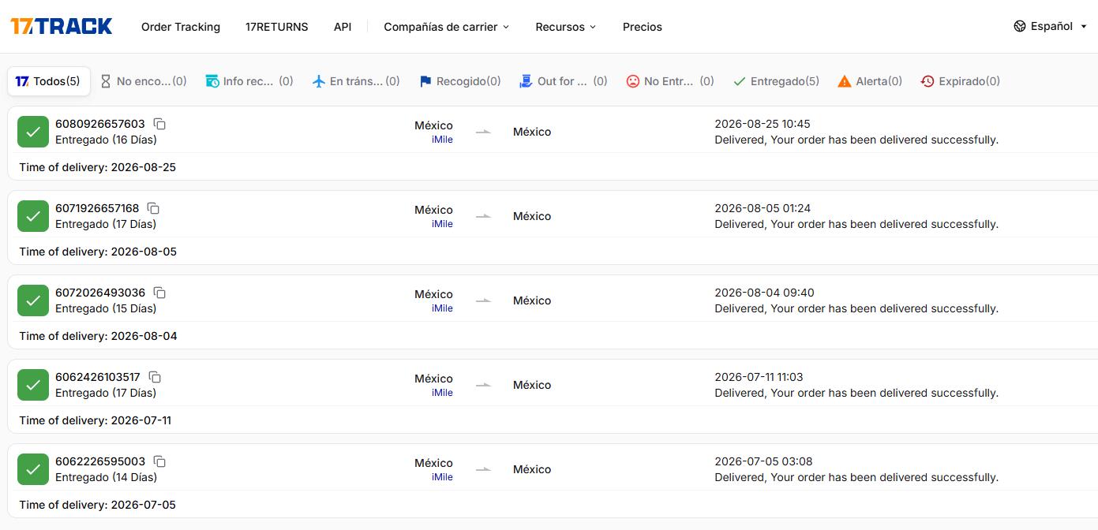Show the Expirado(0) tab

tap(961, 81)
